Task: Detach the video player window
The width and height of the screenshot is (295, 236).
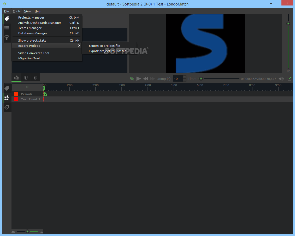Action: (x=290, y=79)
